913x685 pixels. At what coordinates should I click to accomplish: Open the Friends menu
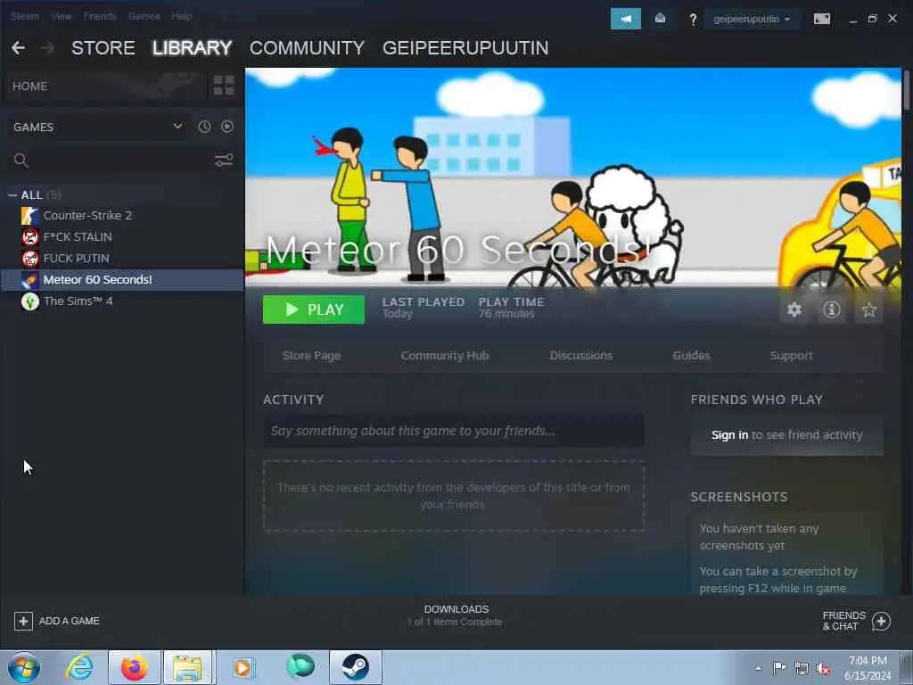[100, 16]
